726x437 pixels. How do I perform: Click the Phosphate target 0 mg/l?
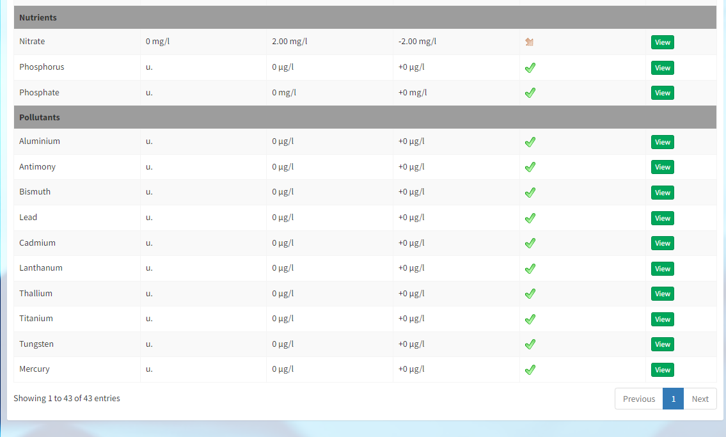(284, 92)
